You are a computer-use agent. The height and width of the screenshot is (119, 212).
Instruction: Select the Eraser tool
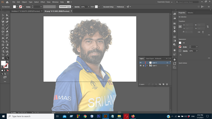tap(7, 32)
